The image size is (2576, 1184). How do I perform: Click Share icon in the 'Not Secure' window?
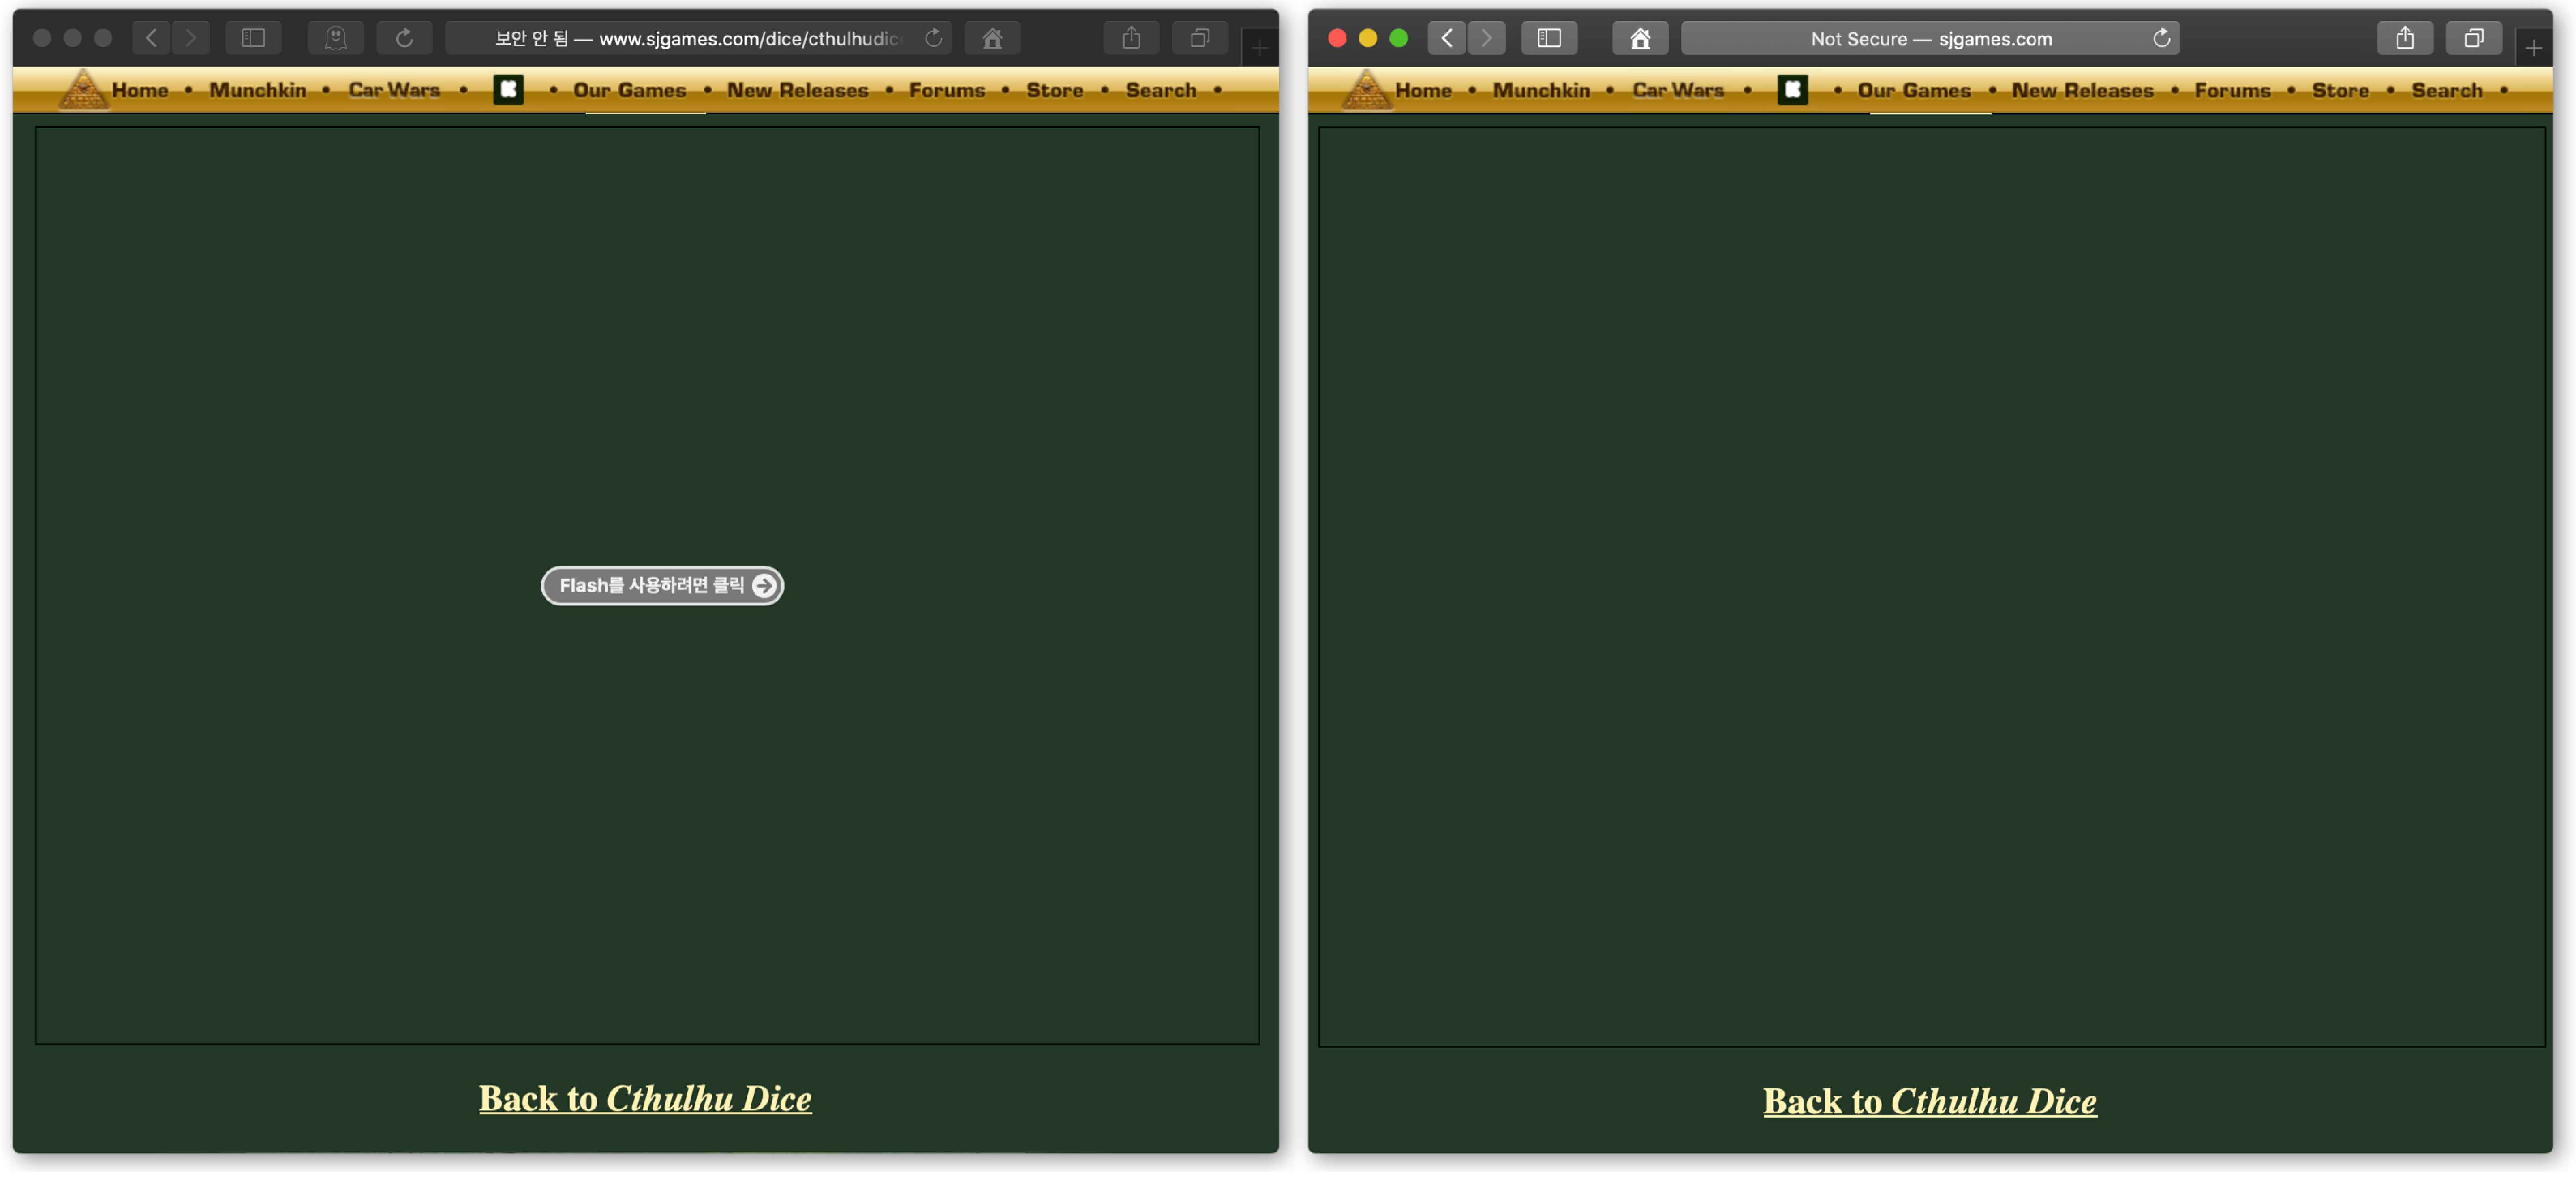[x=2405, y=38]
